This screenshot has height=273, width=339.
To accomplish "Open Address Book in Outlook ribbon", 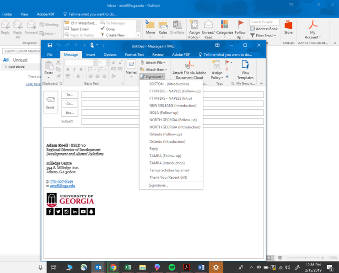I will 264,29.
